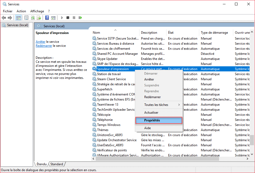Click the gear icon beside Services de chiffrement

pyautogui.click(x=94, y=48)
